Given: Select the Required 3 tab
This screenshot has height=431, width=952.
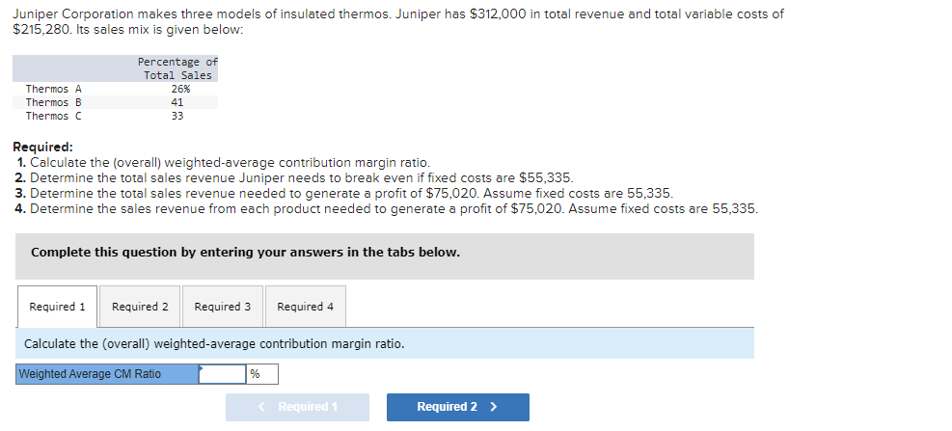Looking at the screenshot, I should [x=223, y=307].
